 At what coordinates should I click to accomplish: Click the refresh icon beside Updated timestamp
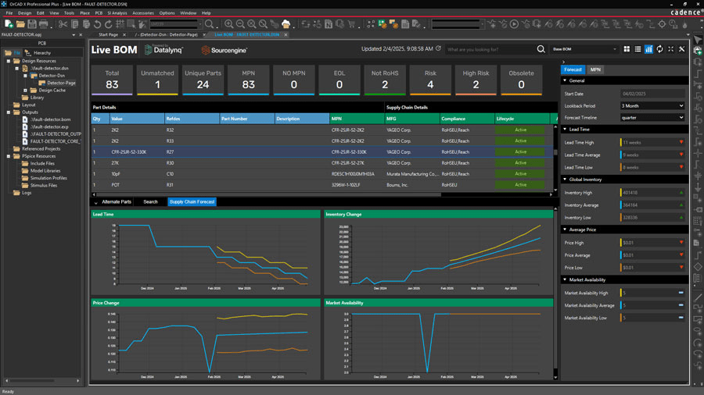click(438, 48)
